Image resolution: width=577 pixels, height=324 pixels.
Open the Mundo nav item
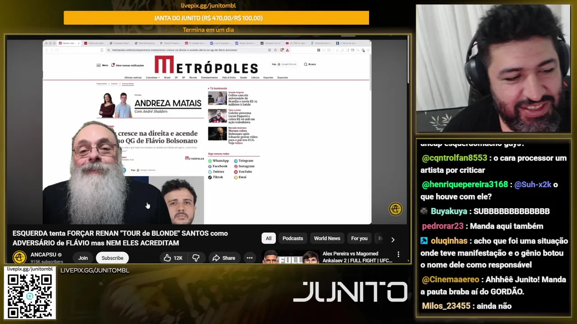(x=193, y=77)
